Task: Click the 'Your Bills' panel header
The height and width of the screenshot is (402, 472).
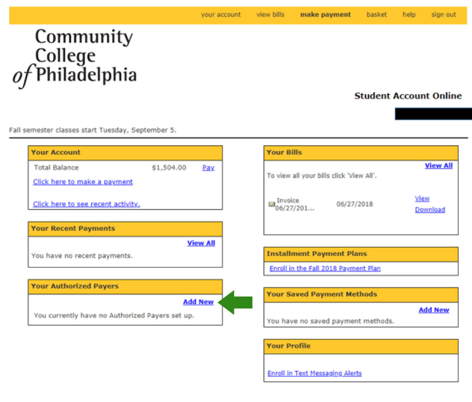Action: coord(361,153)
